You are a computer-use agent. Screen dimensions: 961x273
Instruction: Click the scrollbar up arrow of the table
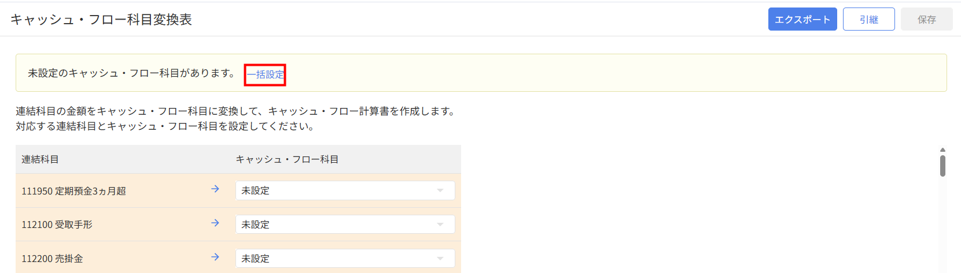coord(942,150)
